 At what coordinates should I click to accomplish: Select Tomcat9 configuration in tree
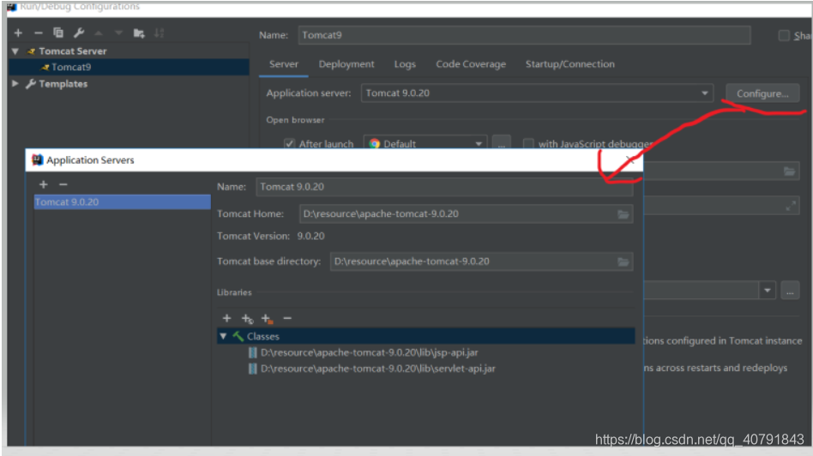[x=129, y=67]
